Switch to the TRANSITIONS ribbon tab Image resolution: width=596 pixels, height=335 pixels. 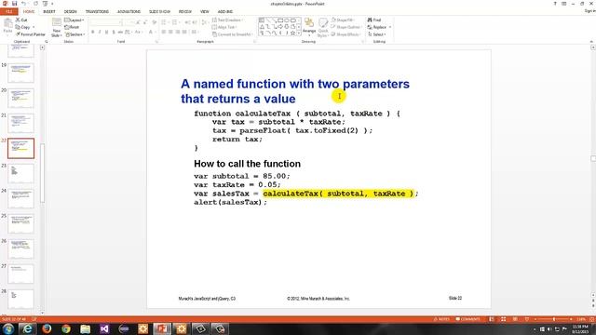click(97, 12)
